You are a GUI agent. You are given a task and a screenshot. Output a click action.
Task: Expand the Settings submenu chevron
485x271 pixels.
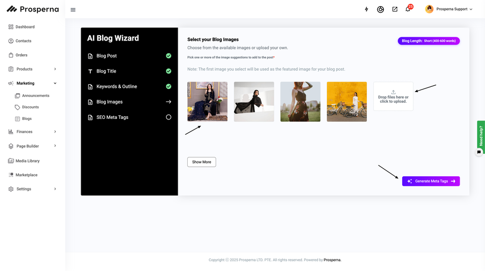click(x=55, y=189)
